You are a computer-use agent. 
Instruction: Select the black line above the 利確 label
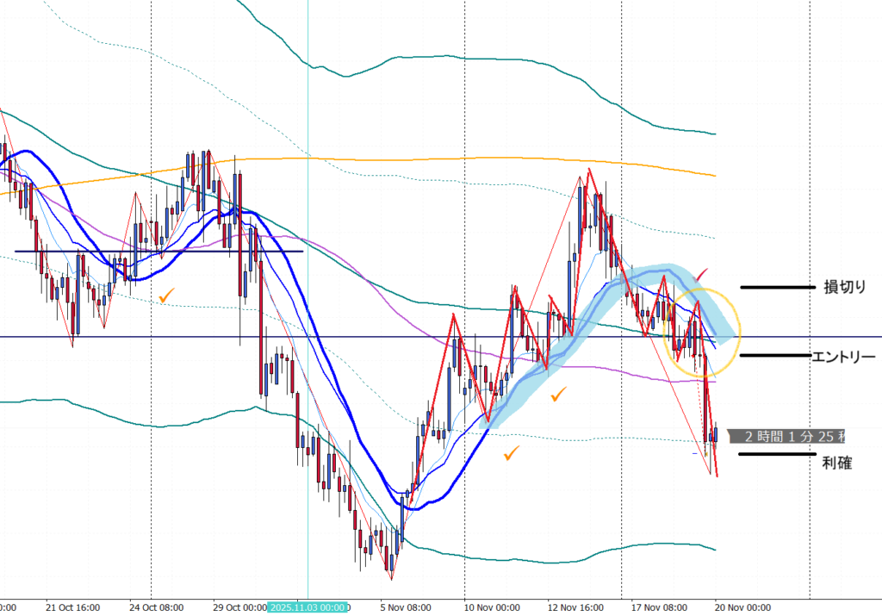[x=775, y=454]
